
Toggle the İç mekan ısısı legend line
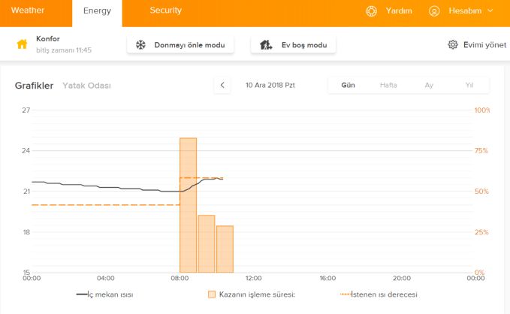click(104, 294)
